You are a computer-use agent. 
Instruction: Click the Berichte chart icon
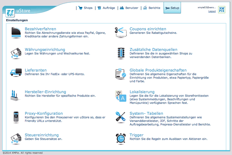point(145,8)
